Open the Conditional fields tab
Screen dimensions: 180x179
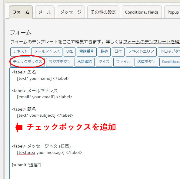(142, 12)
